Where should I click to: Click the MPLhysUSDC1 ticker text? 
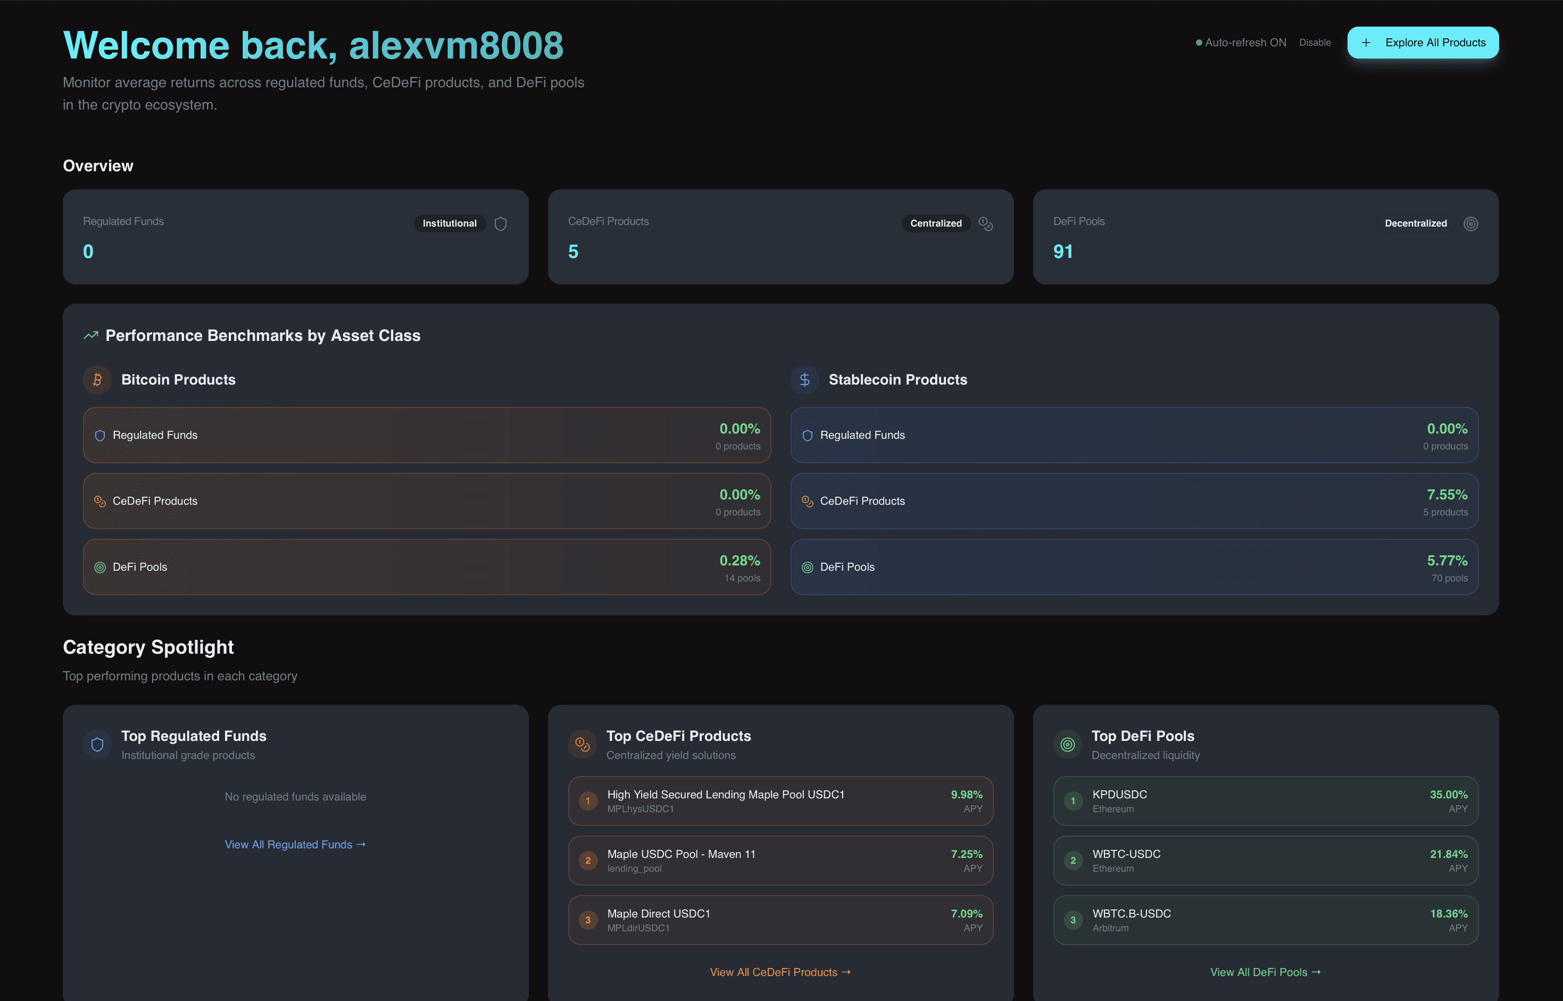(x=641, y=809)
